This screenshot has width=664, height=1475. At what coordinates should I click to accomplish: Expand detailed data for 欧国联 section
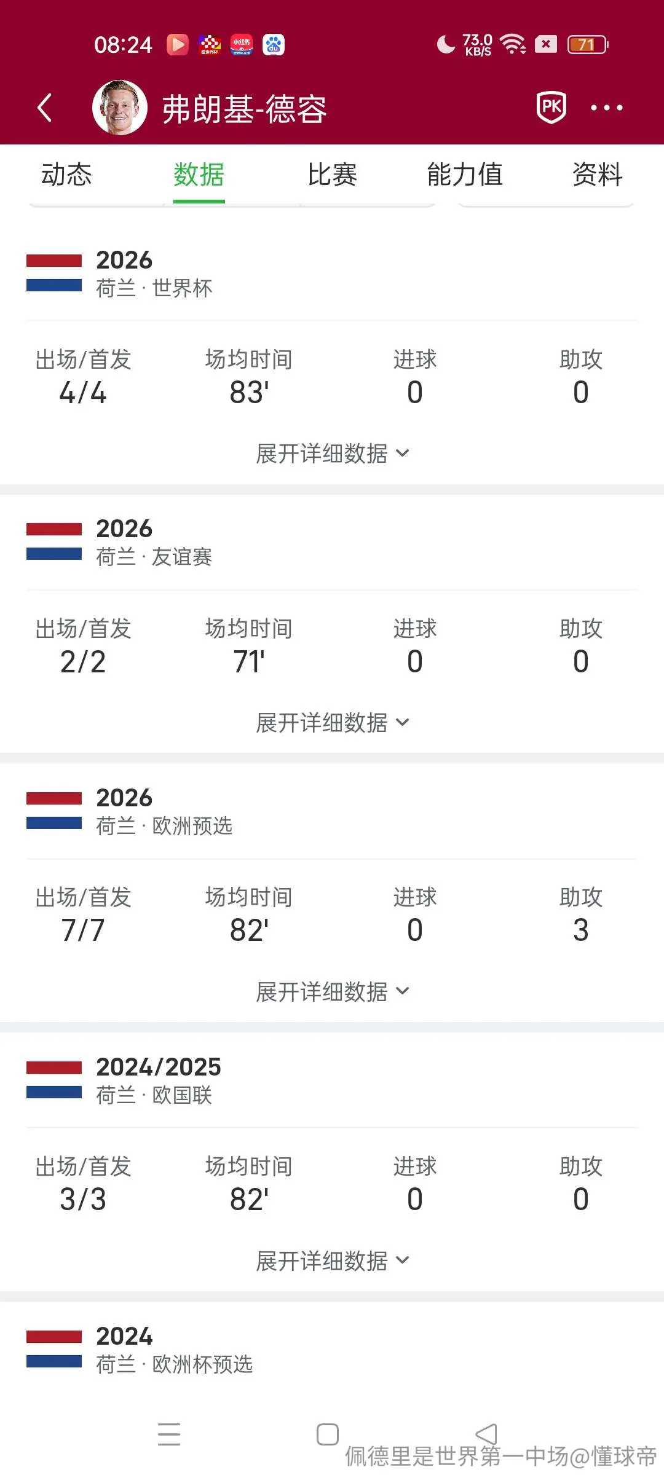[x=332, y=1261]
